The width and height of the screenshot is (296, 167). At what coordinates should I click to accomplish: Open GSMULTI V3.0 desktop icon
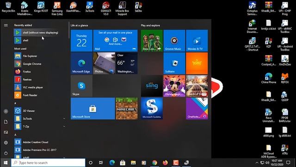(106, 8)
